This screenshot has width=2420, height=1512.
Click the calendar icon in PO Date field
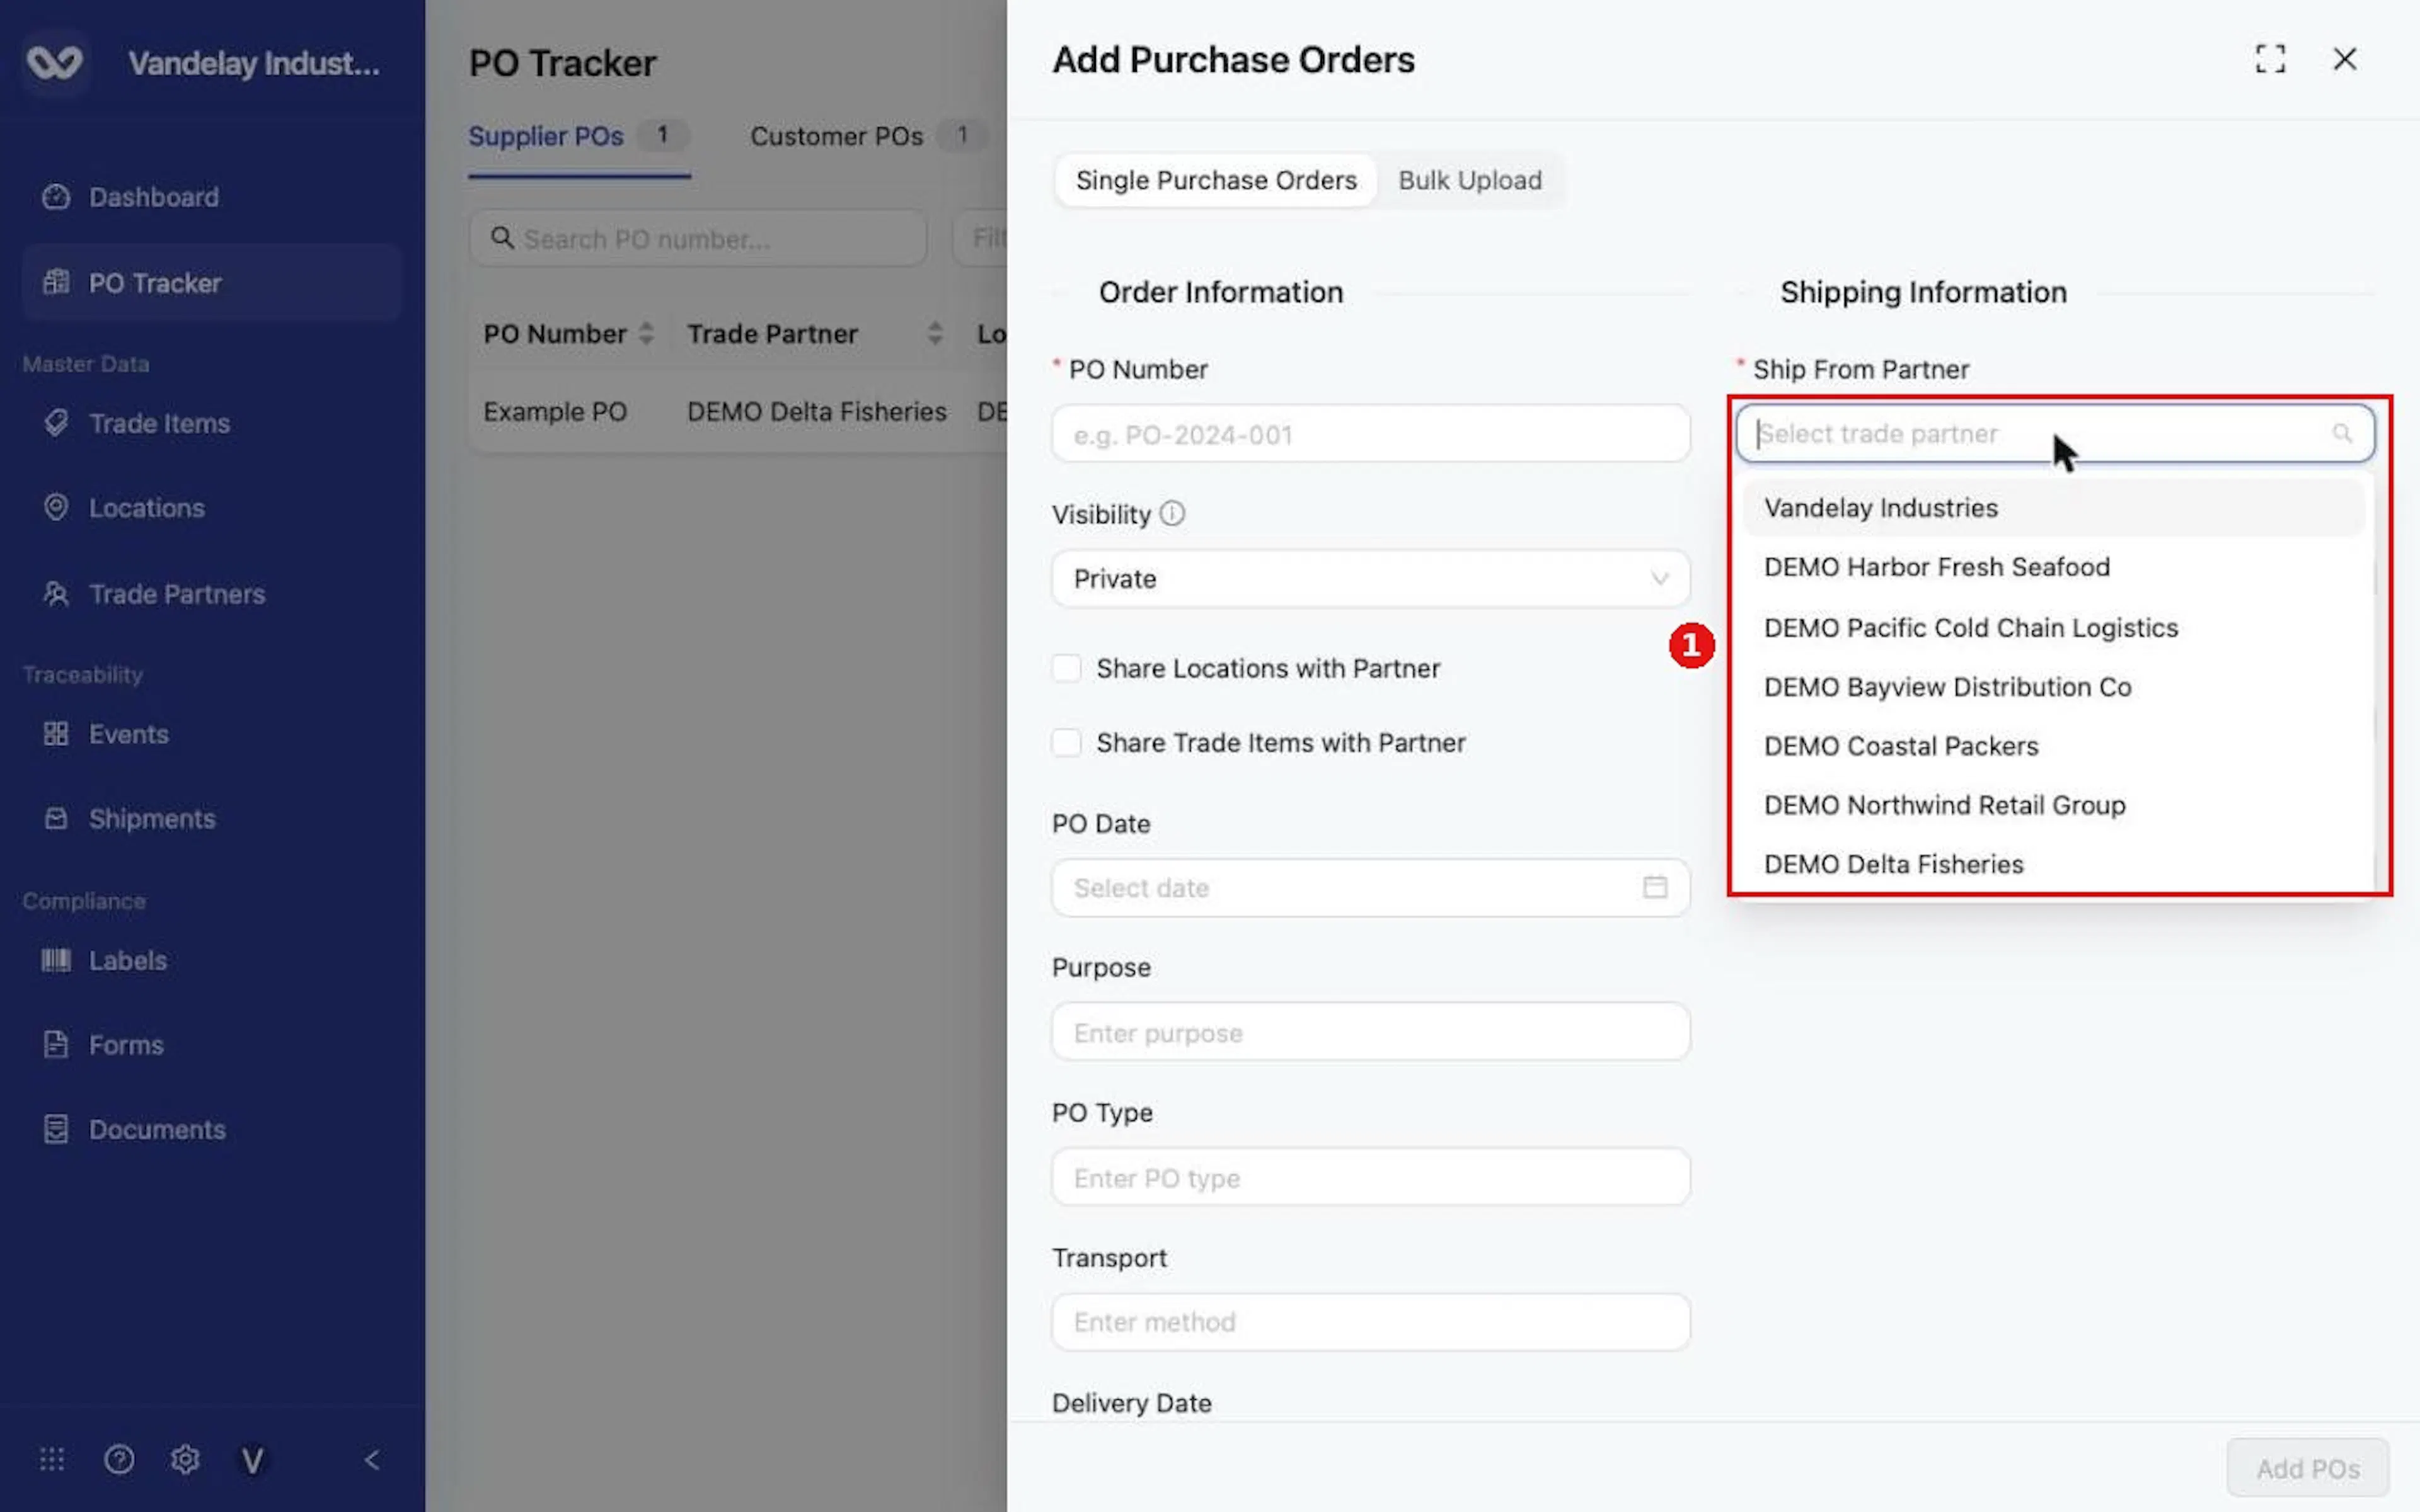point(1654,887)
